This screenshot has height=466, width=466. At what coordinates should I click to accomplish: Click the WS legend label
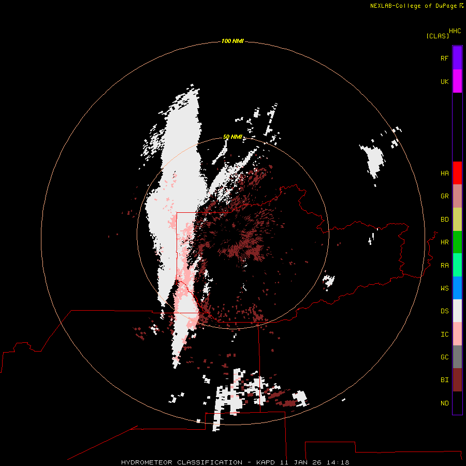coord(444,288)
